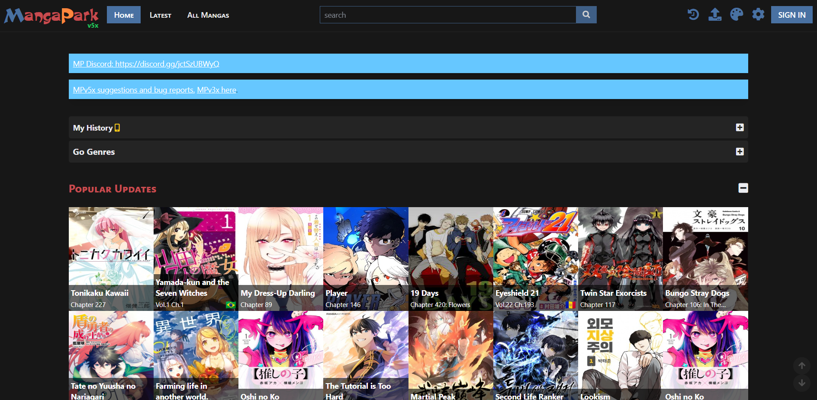This screenshot has width=817, height=400.
Task: Open Player Chapter 146
Action: click(343, 305)
